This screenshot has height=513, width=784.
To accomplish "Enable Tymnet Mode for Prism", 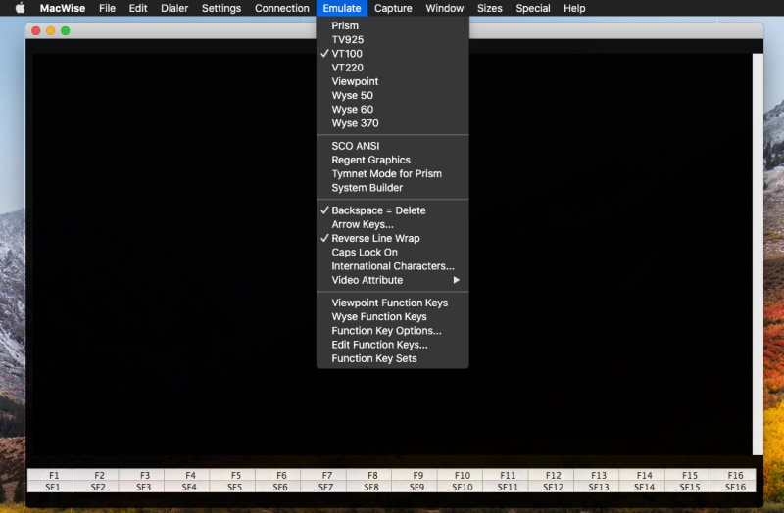I will 393,174.
